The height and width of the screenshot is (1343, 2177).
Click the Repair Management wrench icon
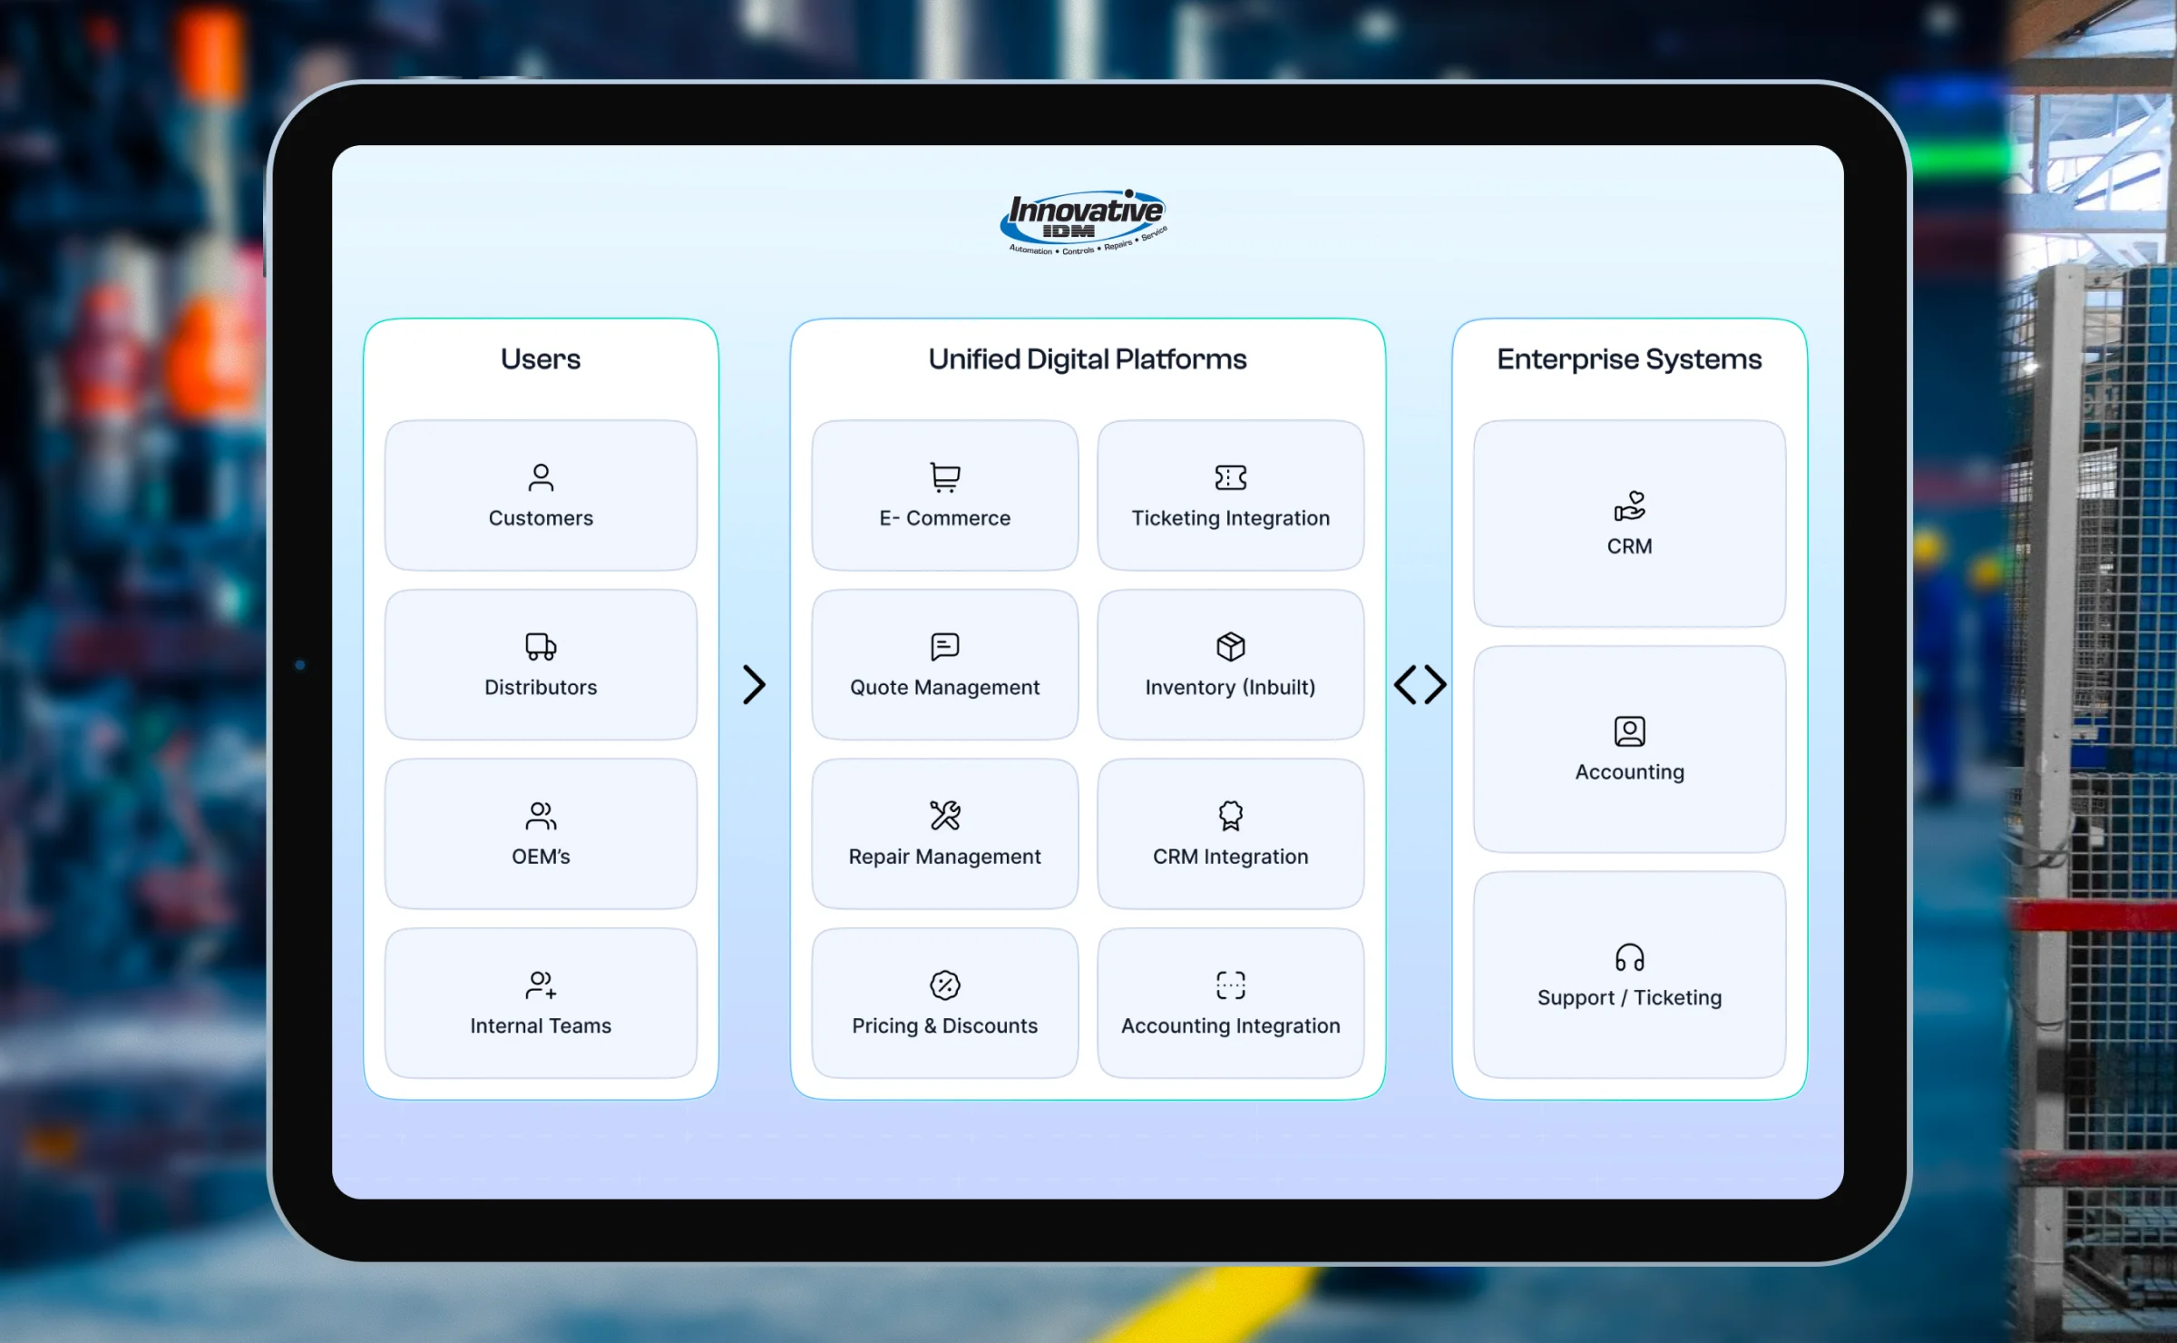click(x=943, y=815)
